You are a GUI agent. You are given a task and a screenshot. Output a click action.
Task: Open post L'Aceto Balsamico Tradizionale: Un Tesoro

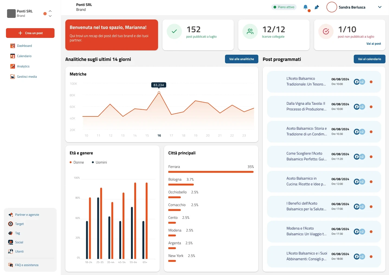[x=324, y=82]
